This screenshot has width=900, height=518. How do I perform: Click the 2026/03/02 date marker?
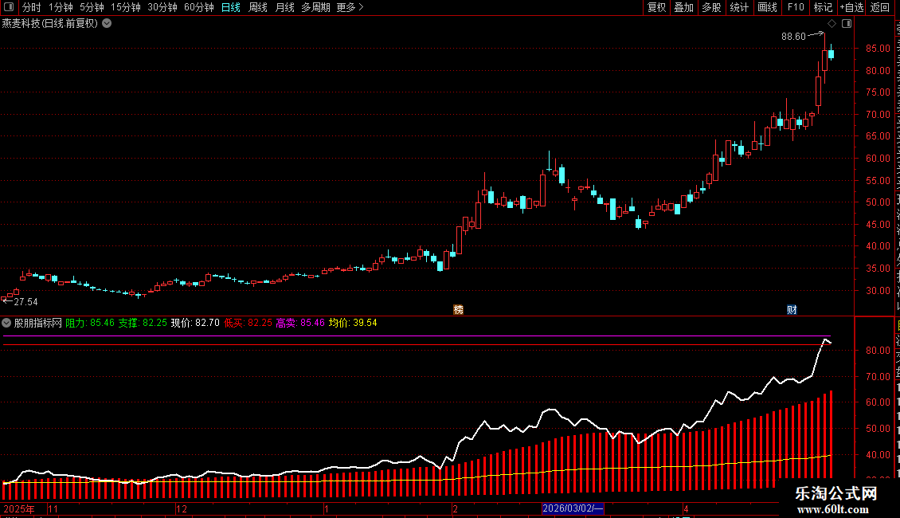tap(573, 508)
